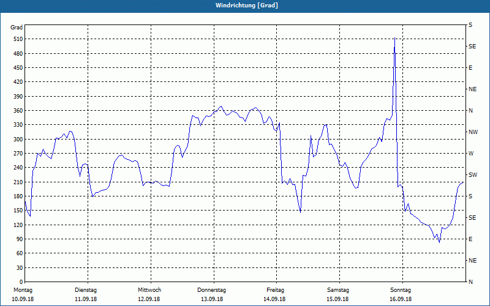
Task: Click compass label "N" aligned with 360 gridline
Action: [470, 111]
